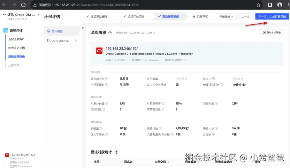Click the 28.22 GB total space value

124,79
